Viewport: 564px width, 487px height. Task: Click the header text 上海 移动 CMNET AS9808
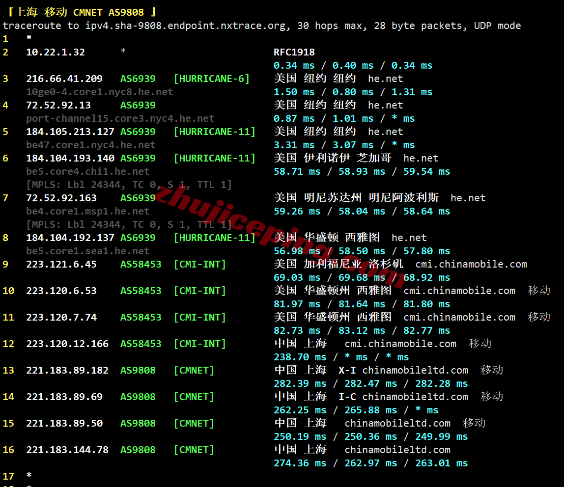[80, 12]
